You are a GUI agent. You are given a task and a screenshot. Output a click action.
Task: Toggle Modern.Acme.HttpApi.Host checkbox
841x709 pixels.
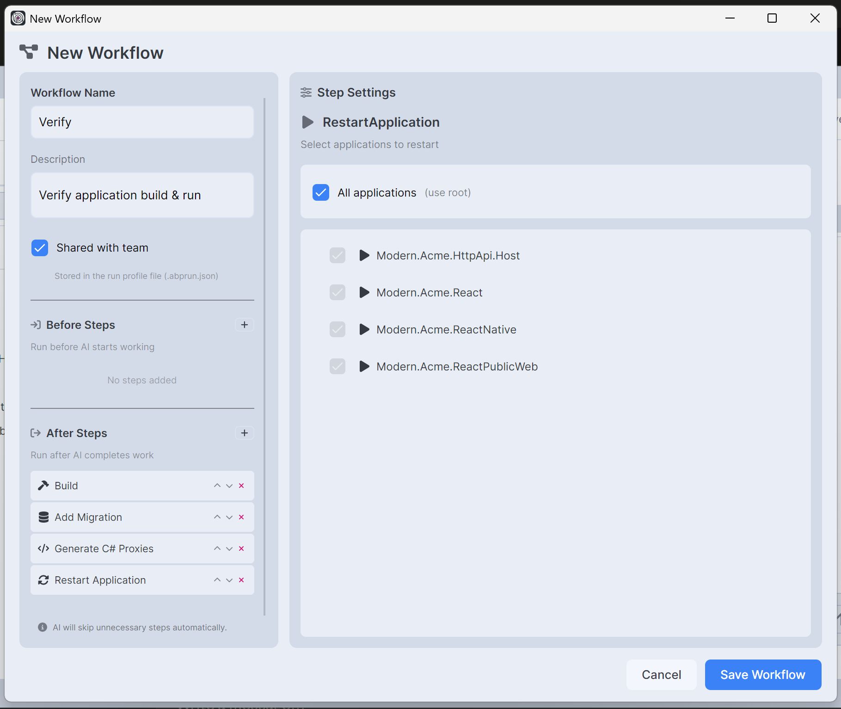click(x=338, y=255)
